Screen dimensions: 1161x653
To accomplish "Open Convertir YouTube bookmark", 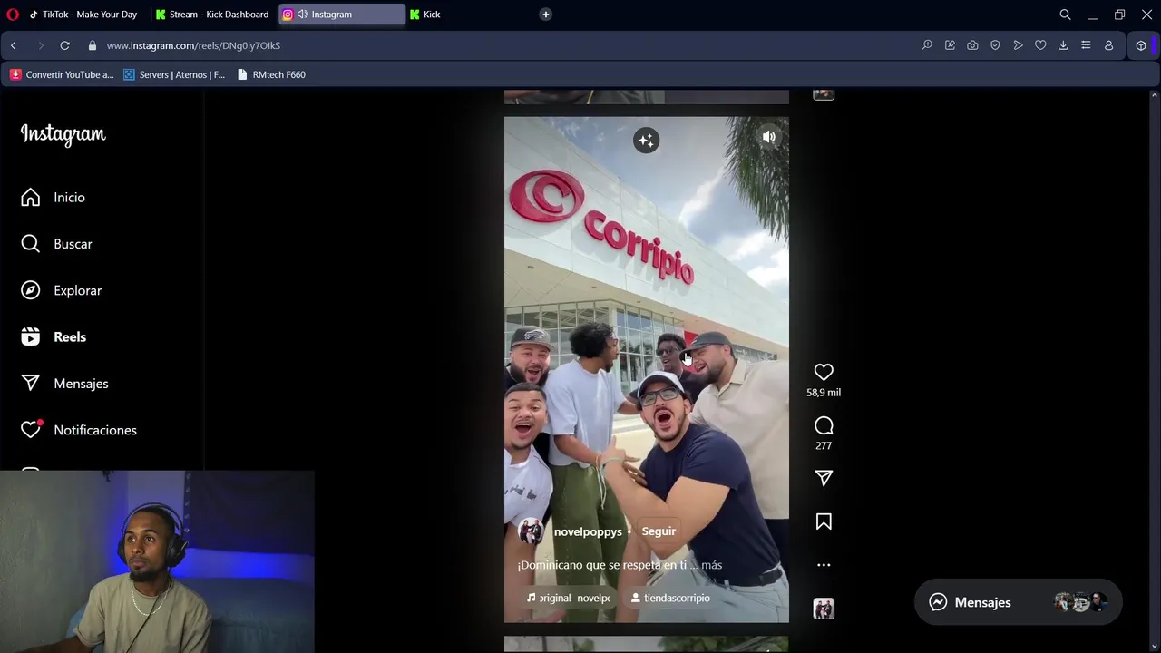I will click(62, 74).
